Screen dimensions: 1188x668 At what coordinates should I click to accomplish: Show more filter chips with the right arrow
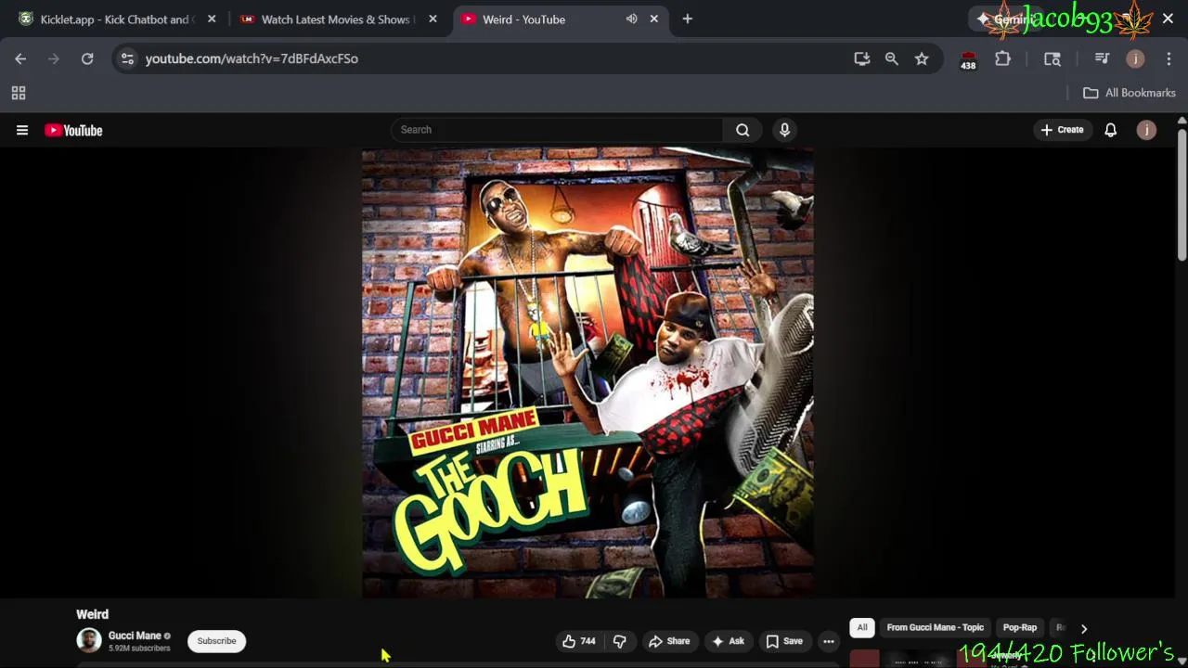[x=1083, y=629]
